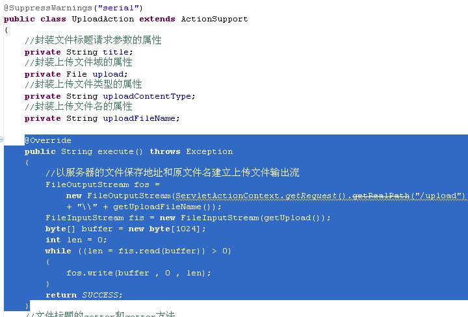Click the while loop keyword
Screen dimensions: 468x317
click(58, 251)
